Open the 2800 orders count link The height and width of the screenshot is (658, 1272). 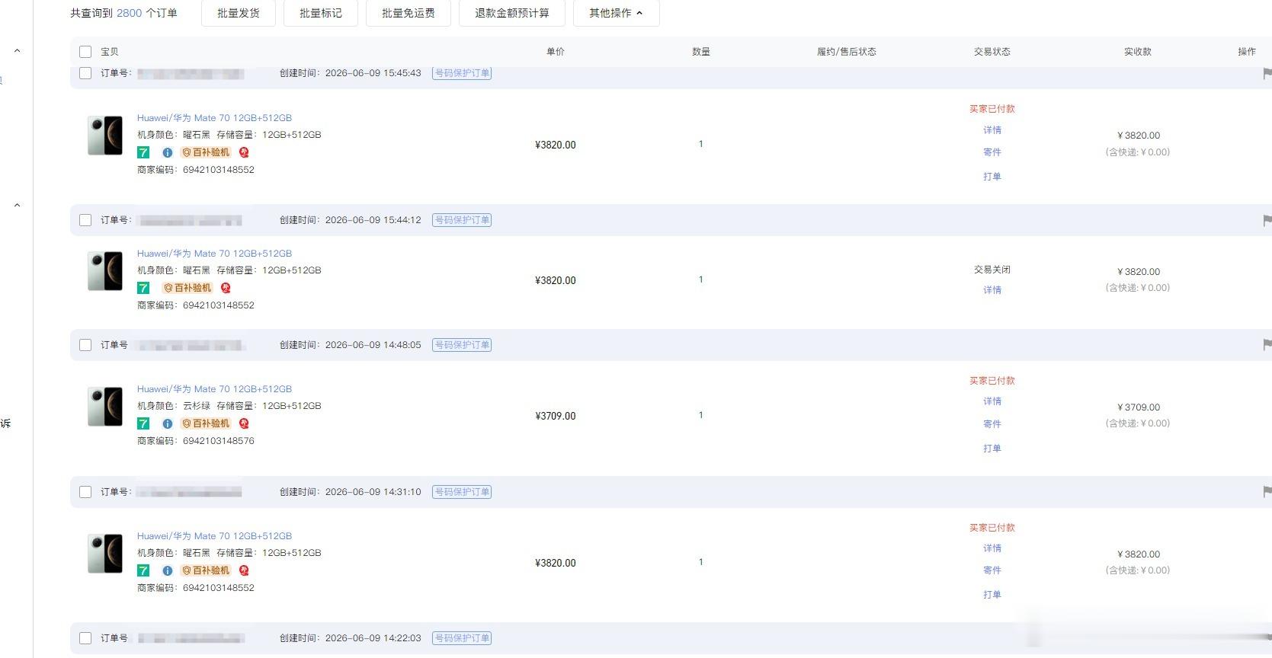point(129,13)
